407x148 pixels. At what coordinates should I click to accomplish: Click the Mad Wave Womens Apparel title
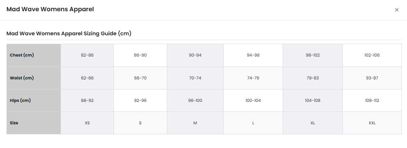tap(50, 9)
